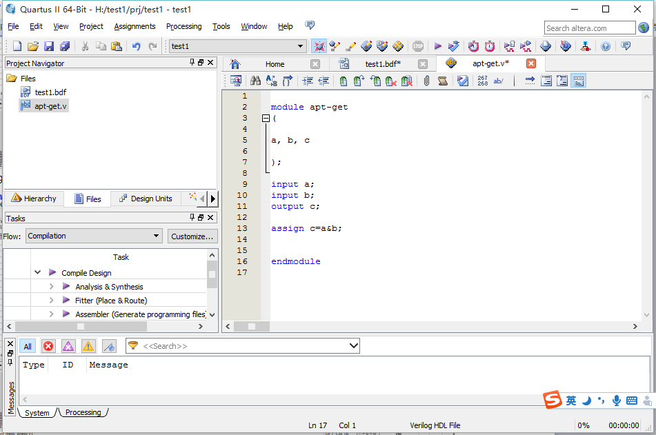Click the Stop Processing icon

coord(418,46)
